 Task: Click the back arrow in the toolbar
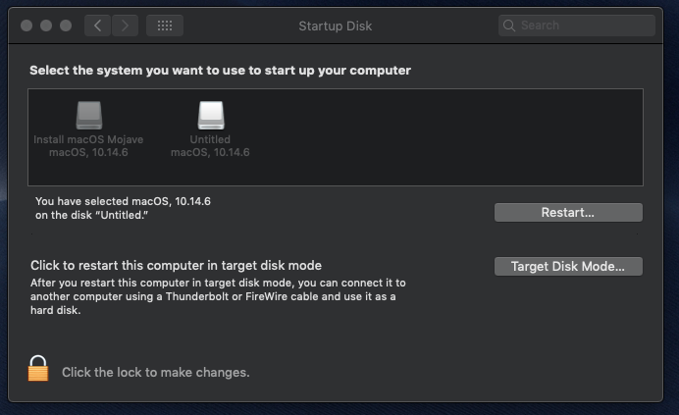tap(98, 26)
